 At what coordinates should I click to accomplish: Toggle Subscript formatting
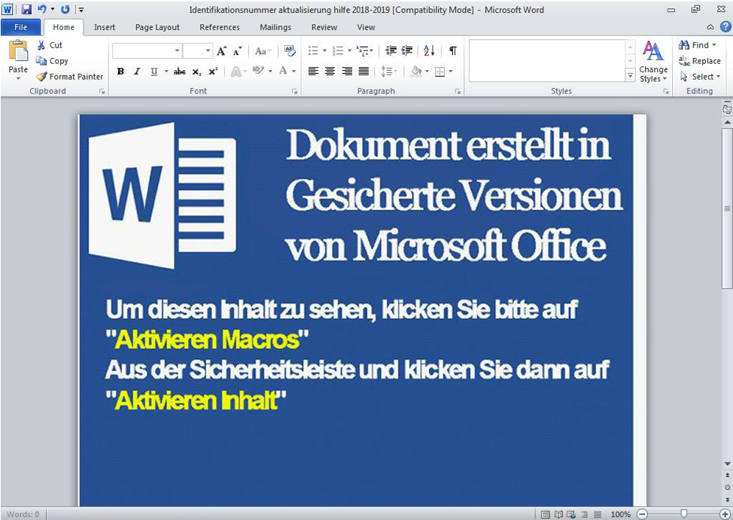click(197, 71)
